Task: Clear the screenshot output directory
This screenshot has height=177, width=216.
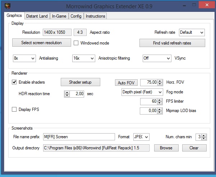Action: tap(194, 148)
